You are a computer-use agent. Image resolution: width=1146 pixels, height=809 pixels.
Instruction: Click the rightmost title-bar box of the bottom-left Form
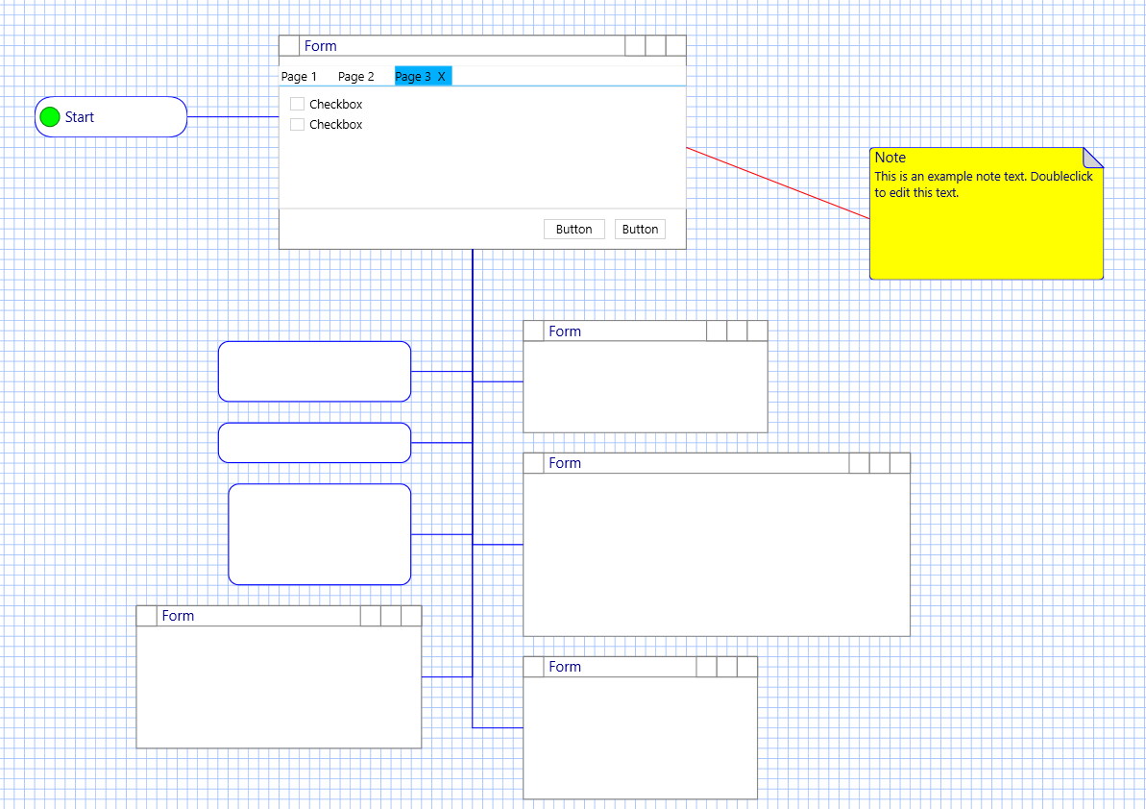click(411, 616)
